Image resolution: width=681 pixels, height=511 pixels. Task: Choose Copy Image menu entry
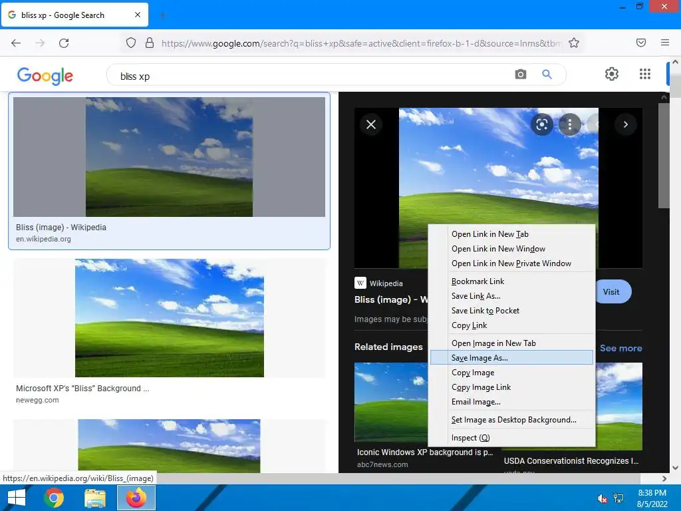[511, 373]
